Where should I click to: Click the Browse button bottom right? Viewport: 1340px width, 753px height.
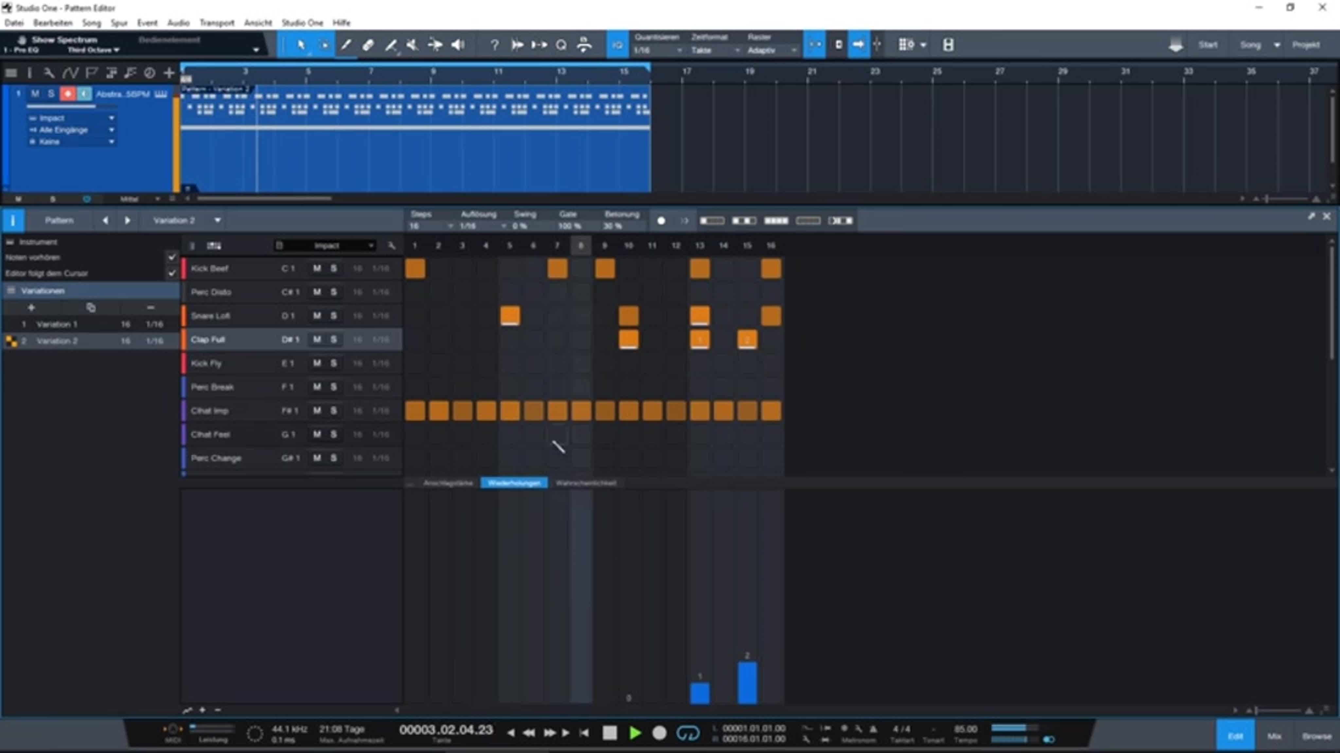[1316, 736]
